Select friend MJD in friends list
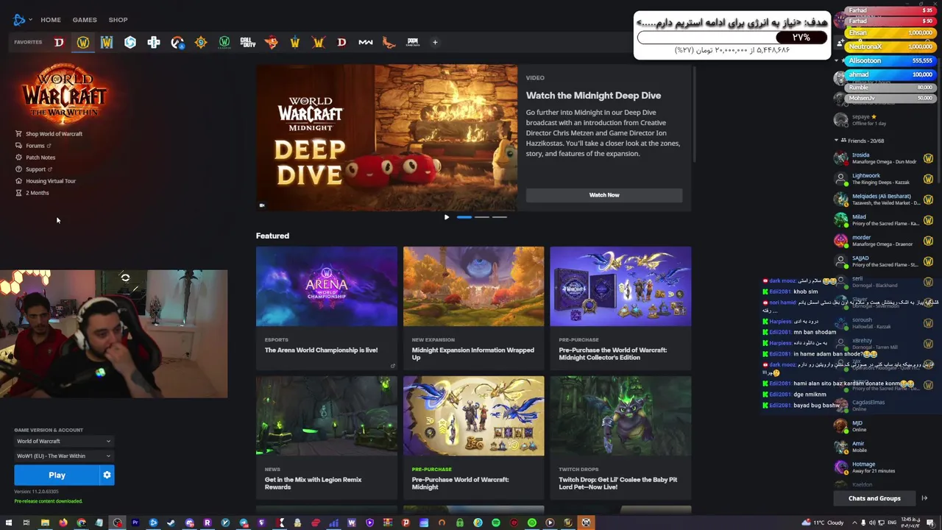This screenshot has width=942, height=530. pos(883,426)
